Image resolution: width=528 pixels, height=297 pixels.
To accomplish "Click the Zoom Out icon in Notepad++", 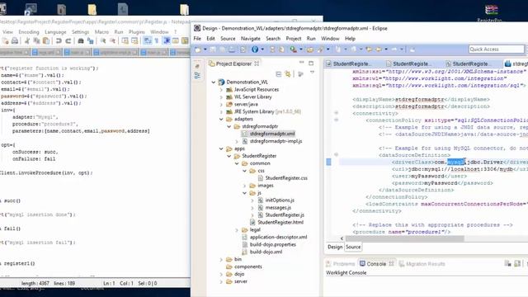I will [x=112, y=40].
